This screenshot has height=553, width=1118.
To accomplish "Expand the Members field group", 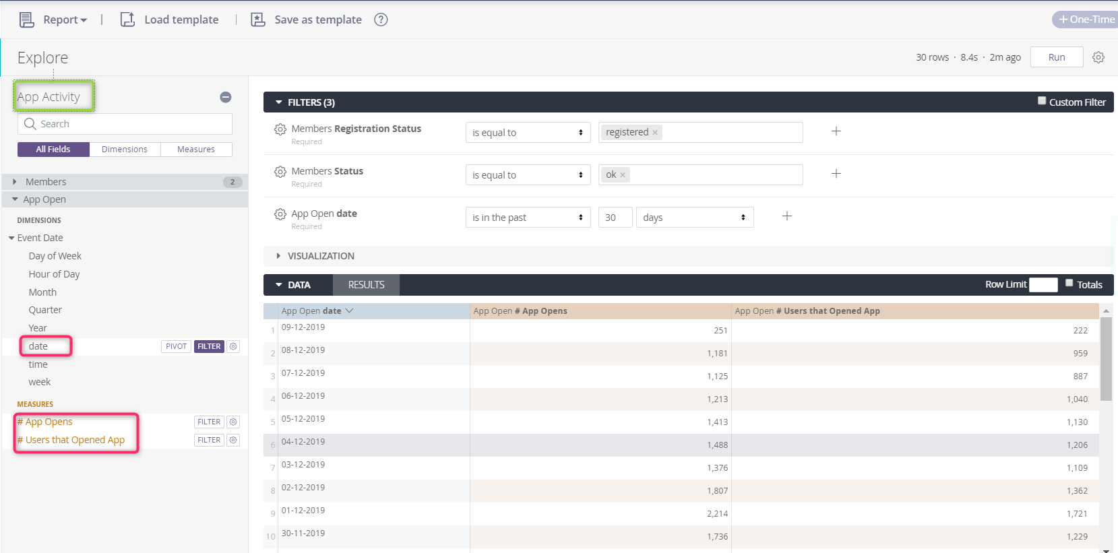I will [x=125, y=182].
